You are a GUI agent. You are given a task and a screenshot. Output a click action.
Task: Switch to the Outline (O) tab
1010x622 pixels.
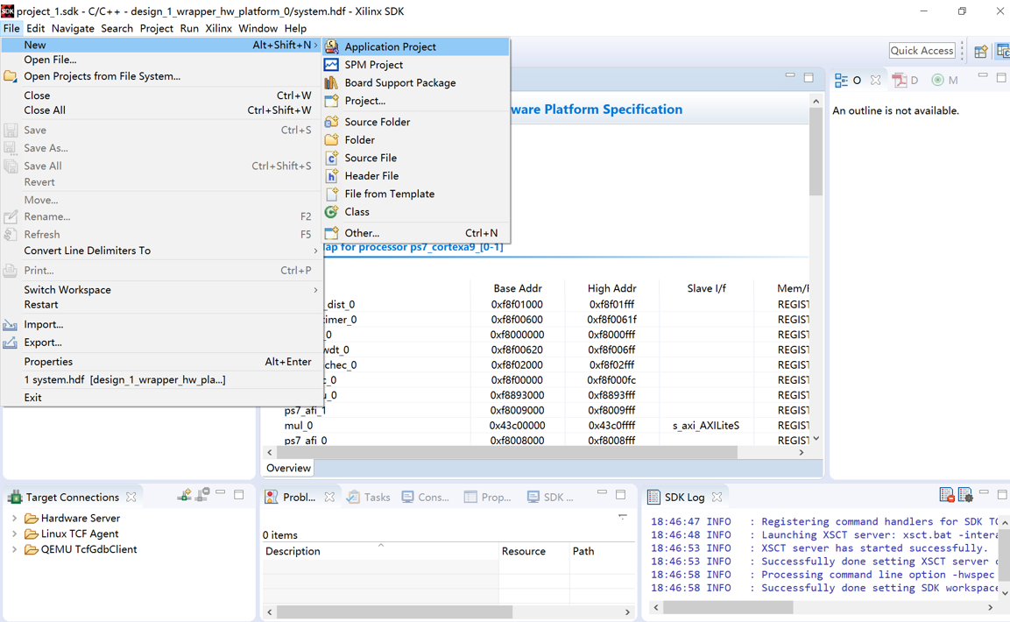(x=848, y=81)
